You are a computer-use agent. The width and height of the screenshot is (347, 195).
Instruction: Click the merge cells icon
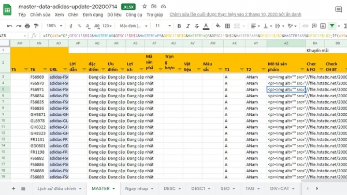pos(237,26)
